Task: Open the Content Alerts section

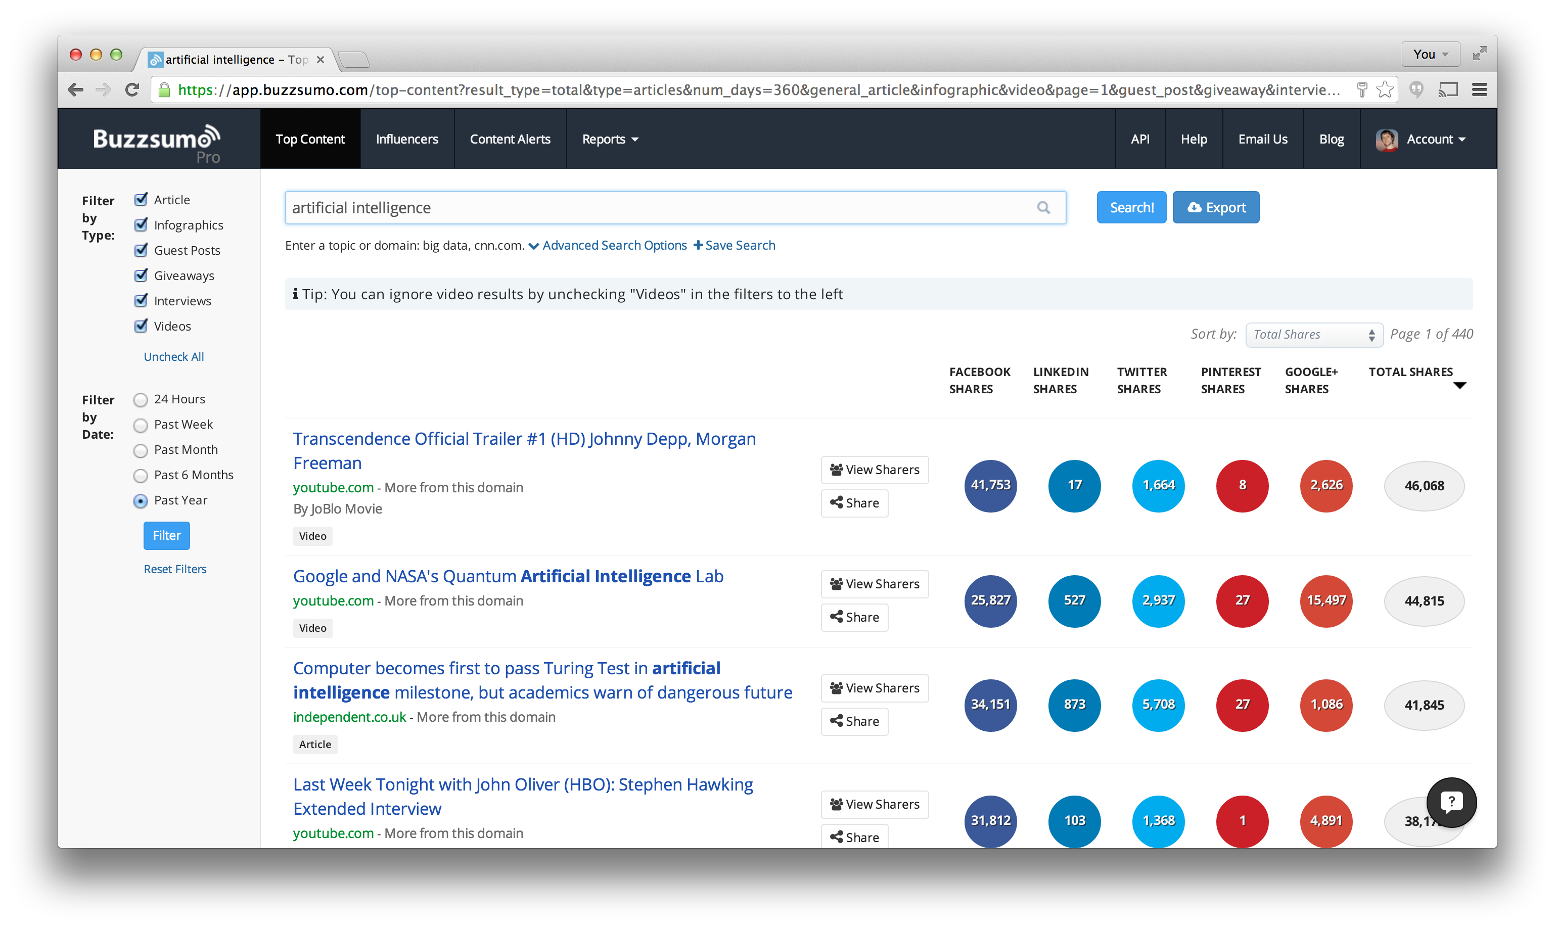Action: [510, 139]
